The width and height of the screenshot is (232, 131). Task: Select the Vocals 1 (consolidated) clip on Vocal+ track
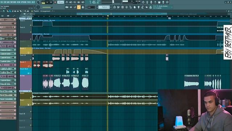(x=95, y=96)
